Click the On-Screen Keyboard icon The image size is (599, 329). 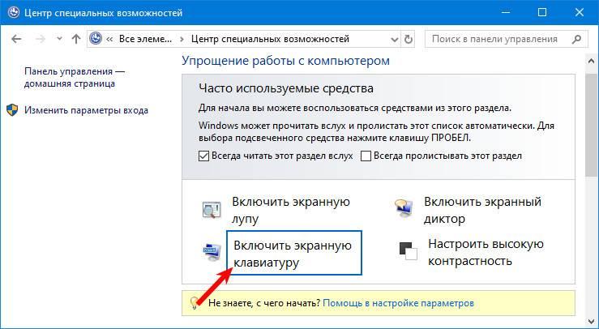pos(212,252)
